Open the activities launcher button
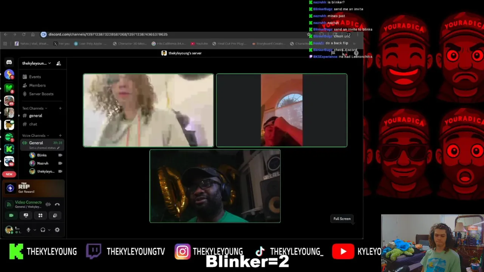This screenshot has width=484, height=272. click(x=40, y=215)
